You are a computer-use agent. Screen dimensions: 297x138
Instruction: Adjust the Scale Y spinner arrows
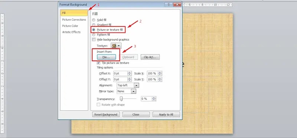coord(160,79)
